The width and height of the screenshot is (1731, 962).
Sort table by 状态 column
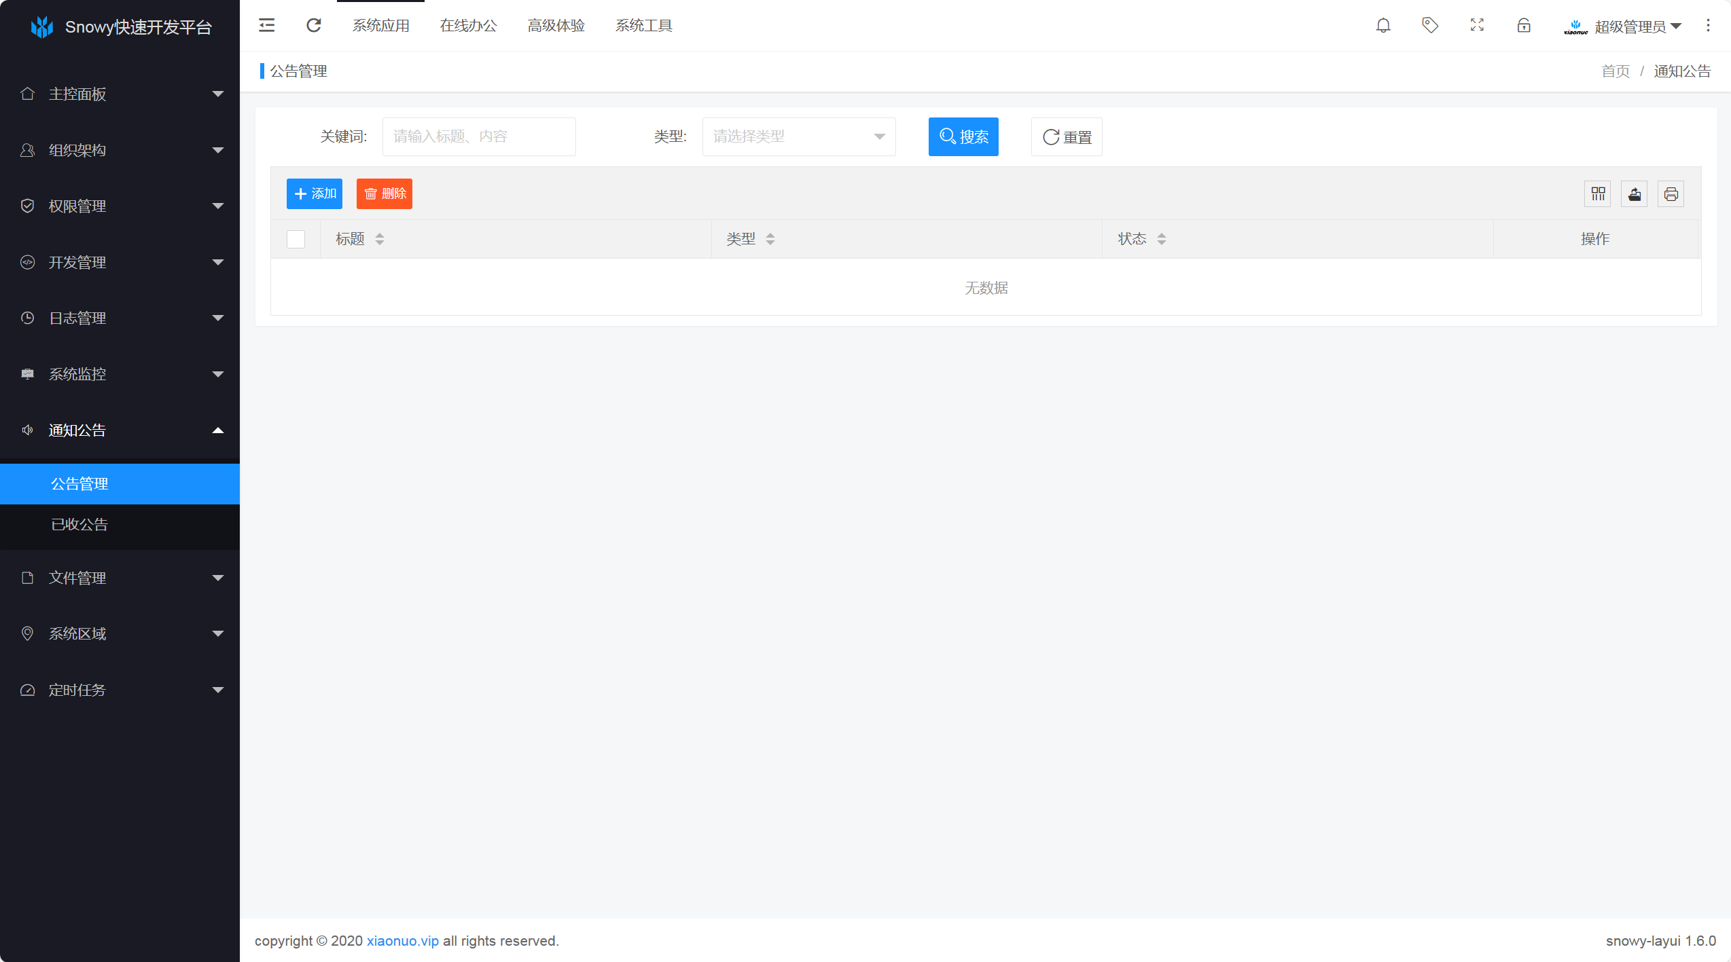click(1162, 239)
